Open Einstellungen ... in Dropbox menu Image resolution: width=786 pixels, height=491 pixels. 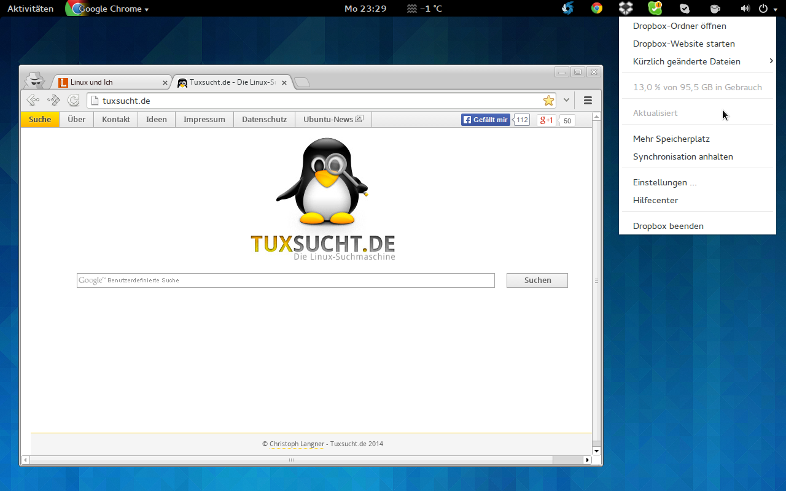(698, 182)
